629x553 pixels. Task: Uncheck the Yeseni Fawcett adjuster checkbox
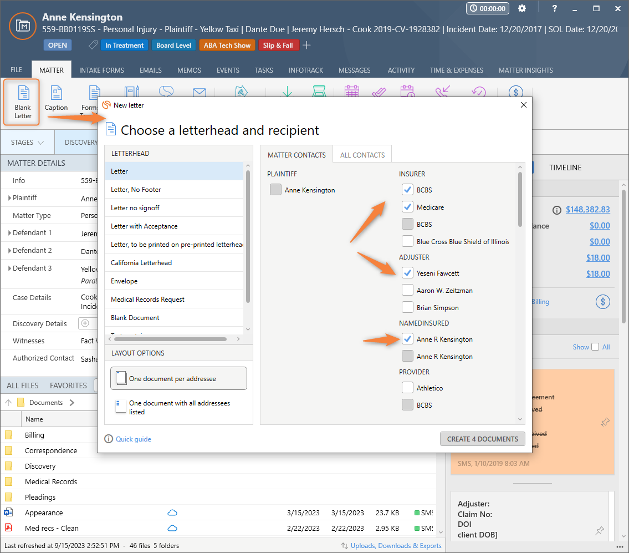point(407,273)
